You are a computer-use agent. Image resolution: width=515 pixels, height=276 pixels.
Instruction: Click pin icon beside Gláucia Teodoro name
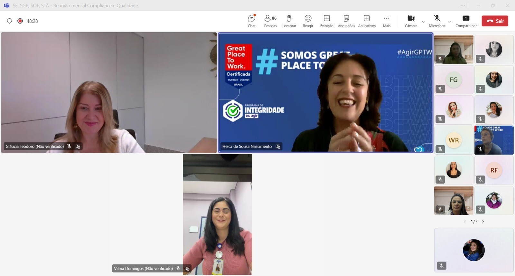tap(78, 147)
